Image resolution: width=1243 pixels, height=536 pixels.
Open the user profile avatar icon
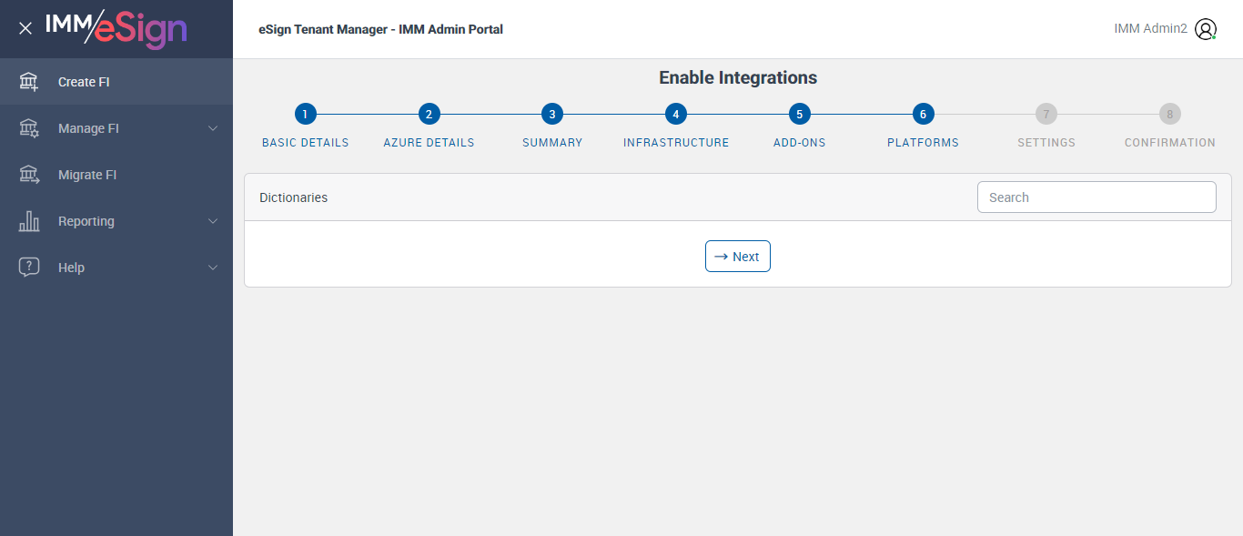(x=1206, y=29)
